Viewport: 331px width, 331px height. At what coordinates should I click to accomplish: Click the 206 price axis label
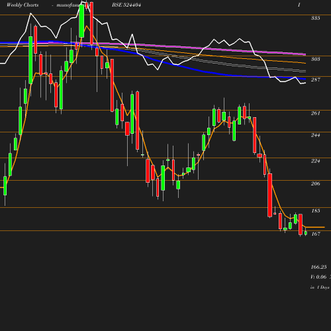[315, 183]
